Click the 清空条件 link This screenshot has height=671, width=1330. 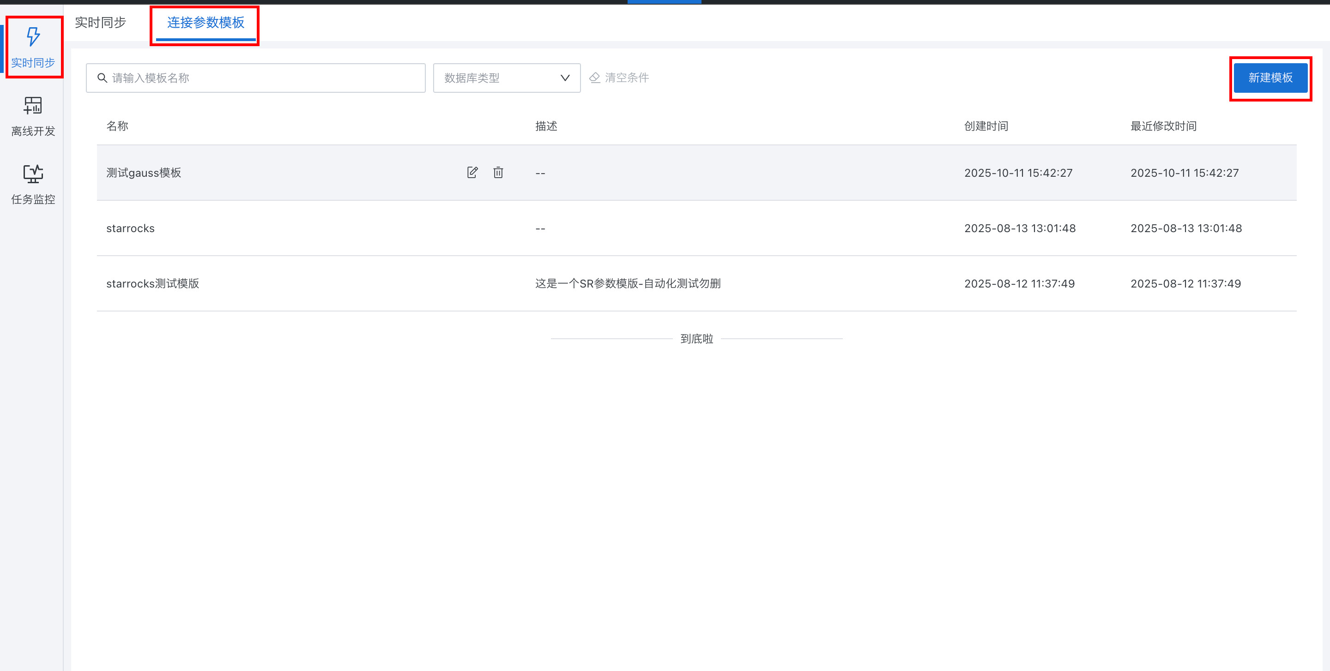tap(626, 78)
